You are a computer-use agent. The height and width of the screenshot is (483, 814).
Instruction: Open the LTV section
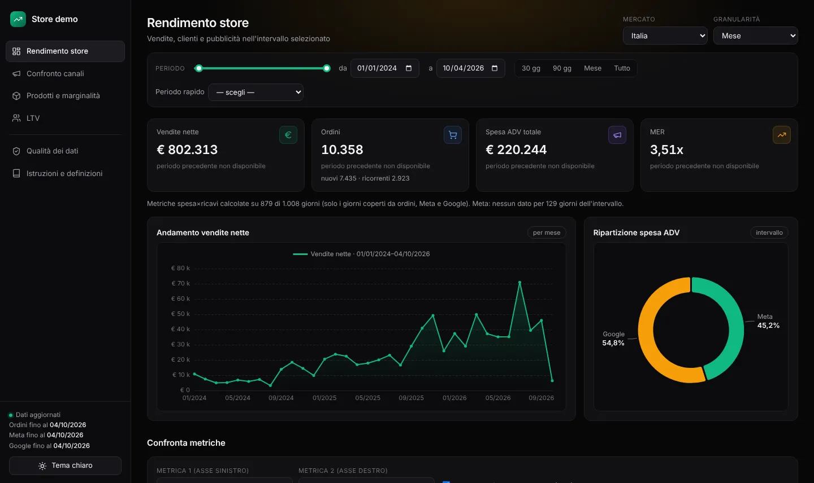click(x=65, y=118)
